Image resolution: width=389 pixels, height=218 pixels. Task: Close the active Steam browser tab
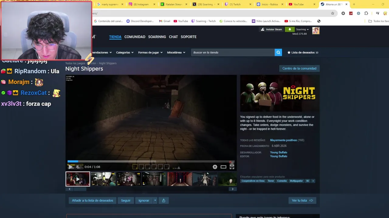346,4
